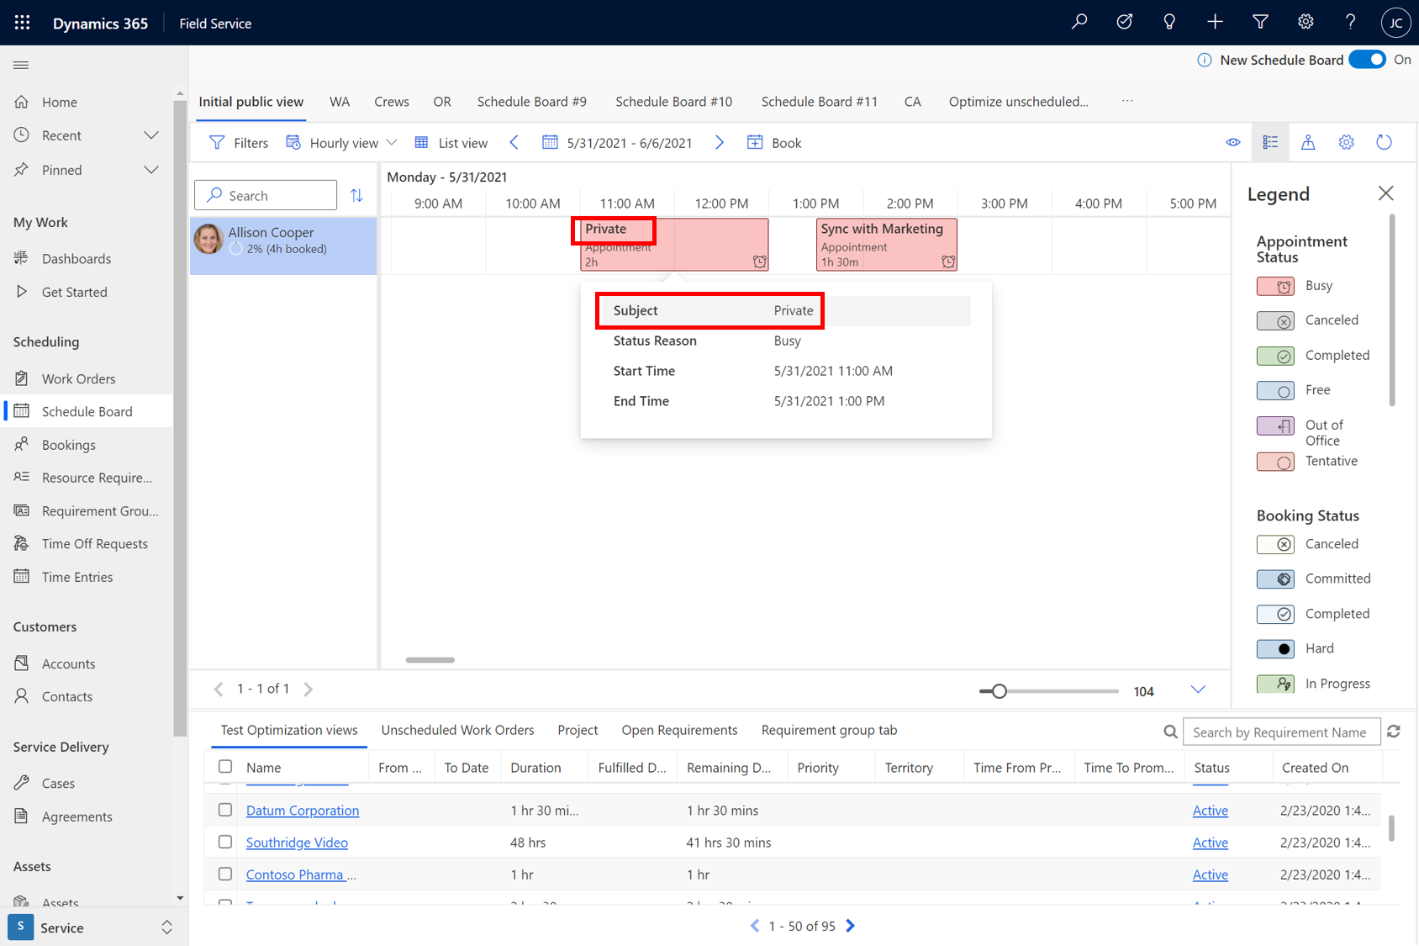
Task: Click the requirement search magnifier icon
Action: (1170, 732)
